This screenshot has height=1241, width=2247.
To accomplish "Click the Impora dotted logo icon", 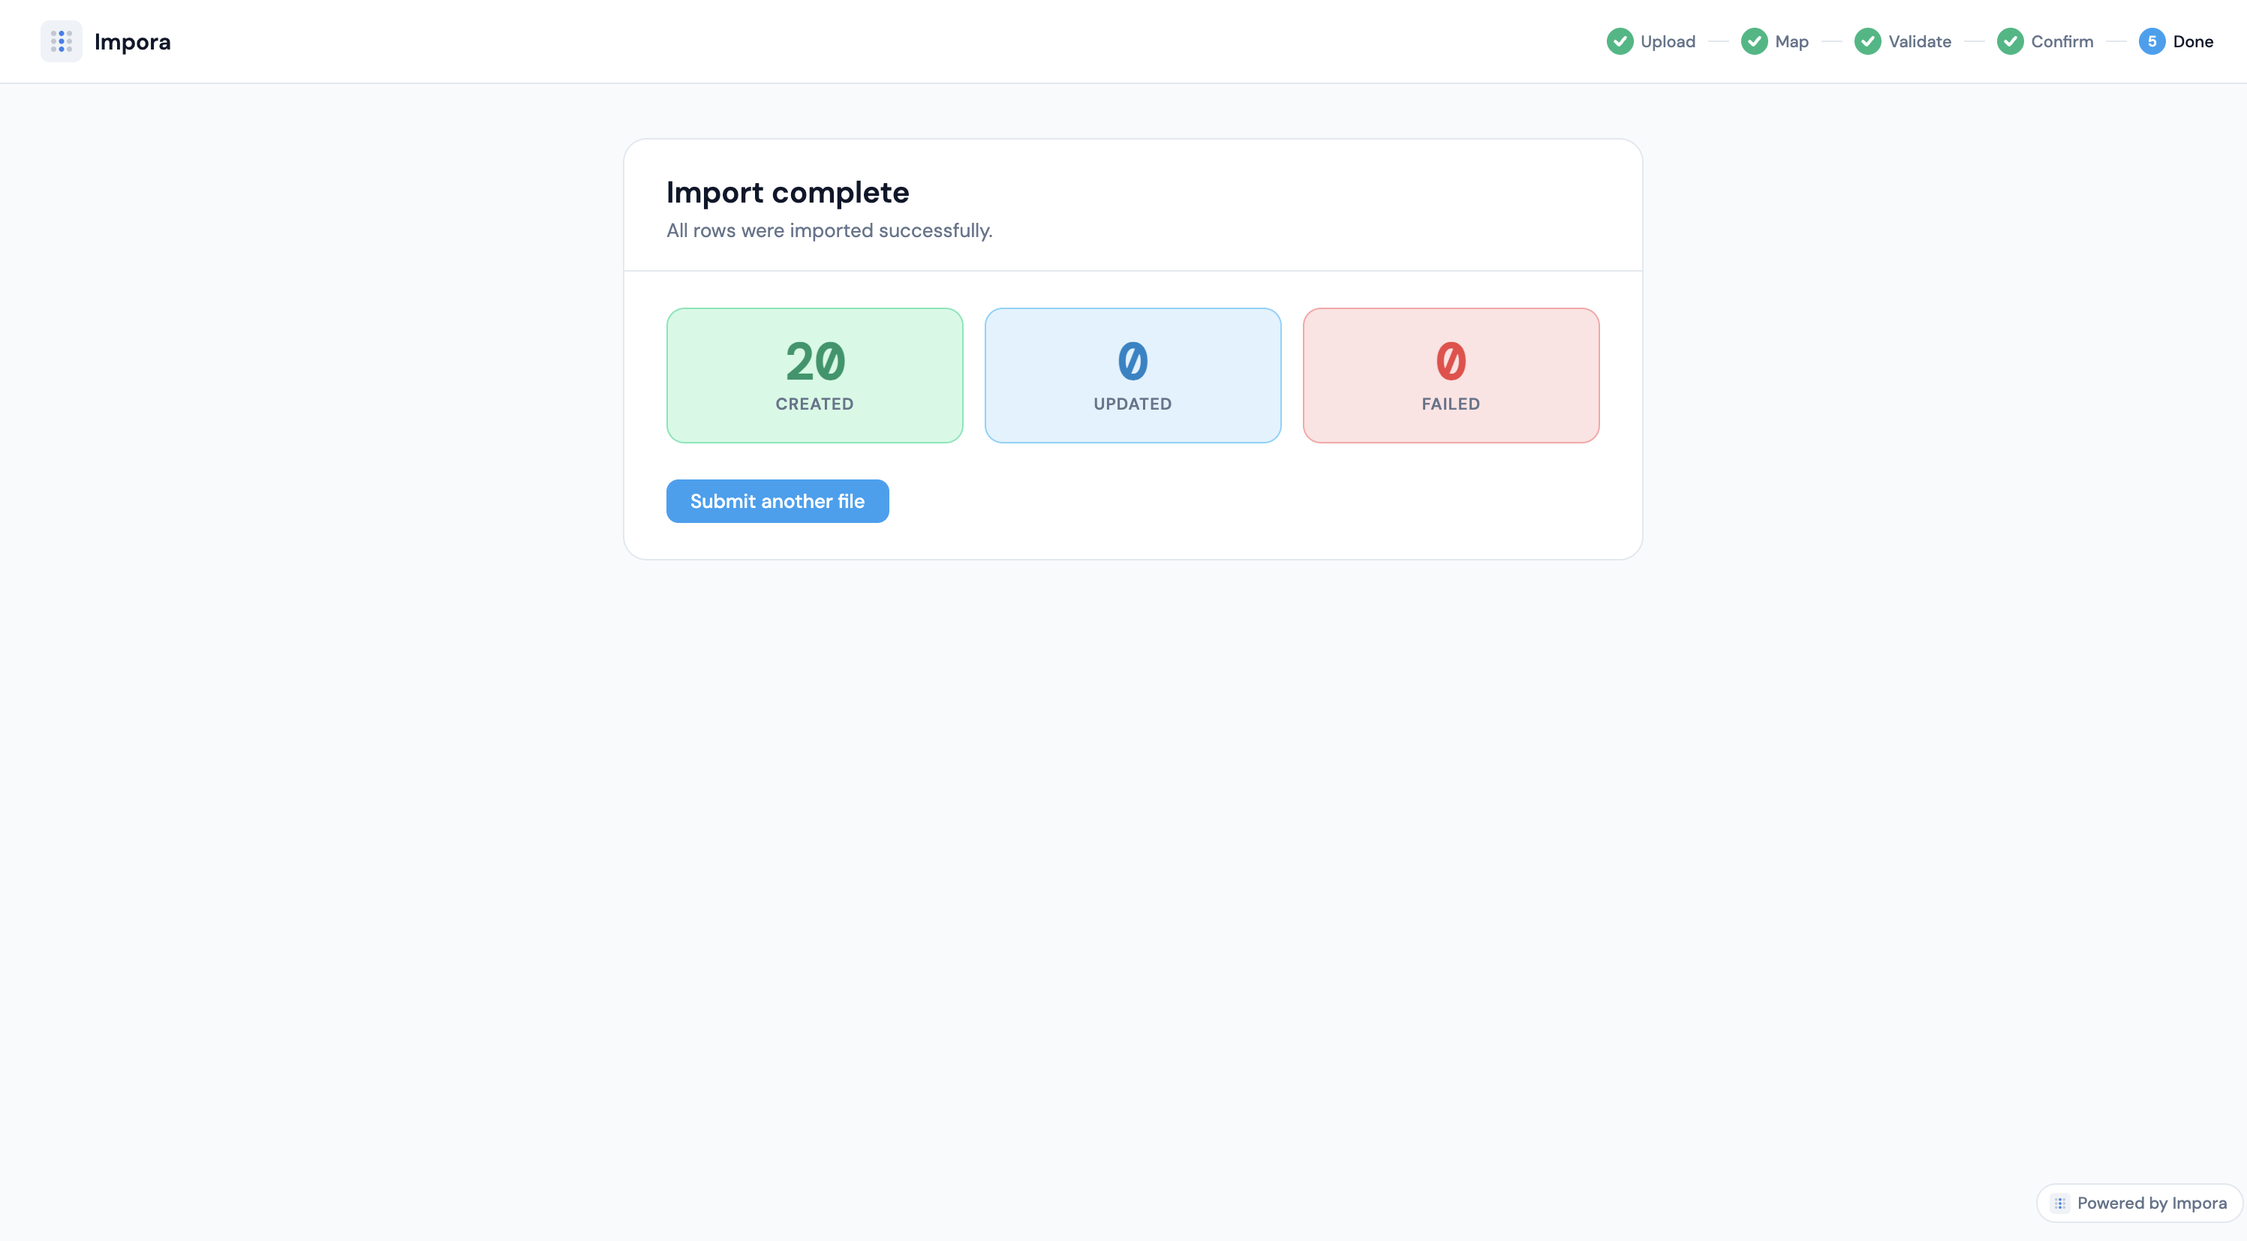I will 61,41.
